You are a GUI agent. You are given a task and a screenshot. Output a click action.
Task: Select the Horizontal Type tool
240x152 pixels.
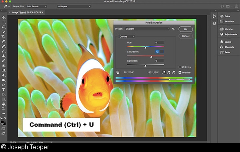point(3,90)
